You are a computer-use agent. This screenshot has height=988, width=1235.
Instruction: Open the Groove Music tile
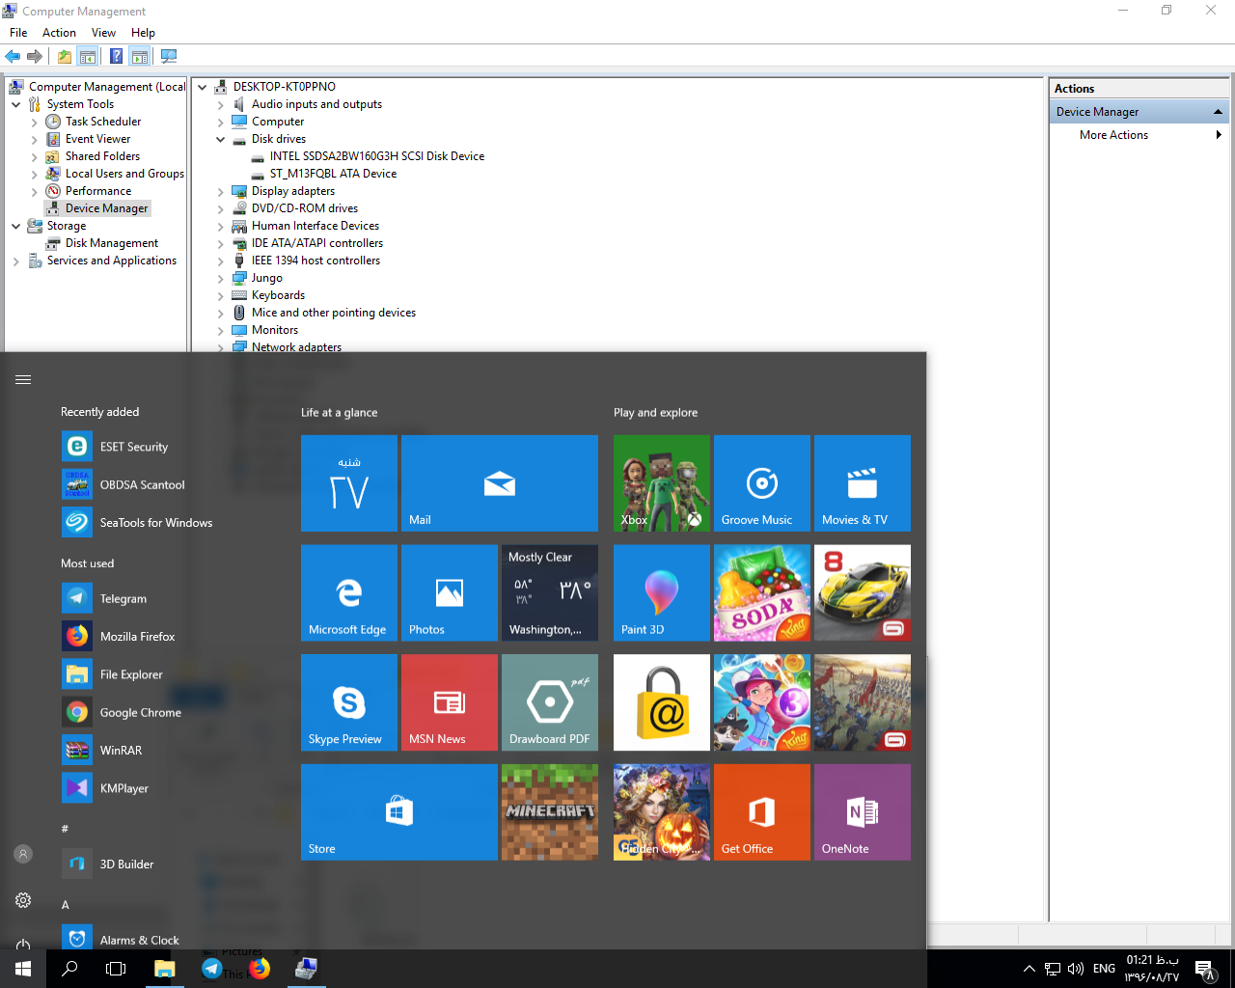click(x=762, y=483)
